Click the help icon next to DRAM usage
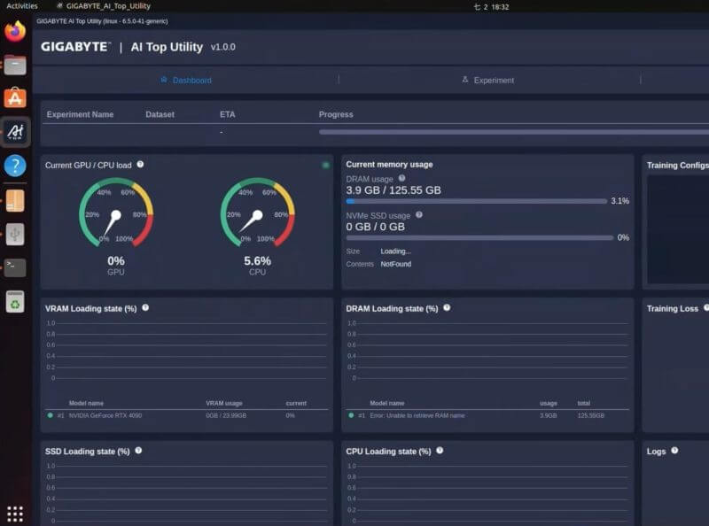The width and height of the screenshot is (709, 526). pyautogui.click(x=401, y=179)
